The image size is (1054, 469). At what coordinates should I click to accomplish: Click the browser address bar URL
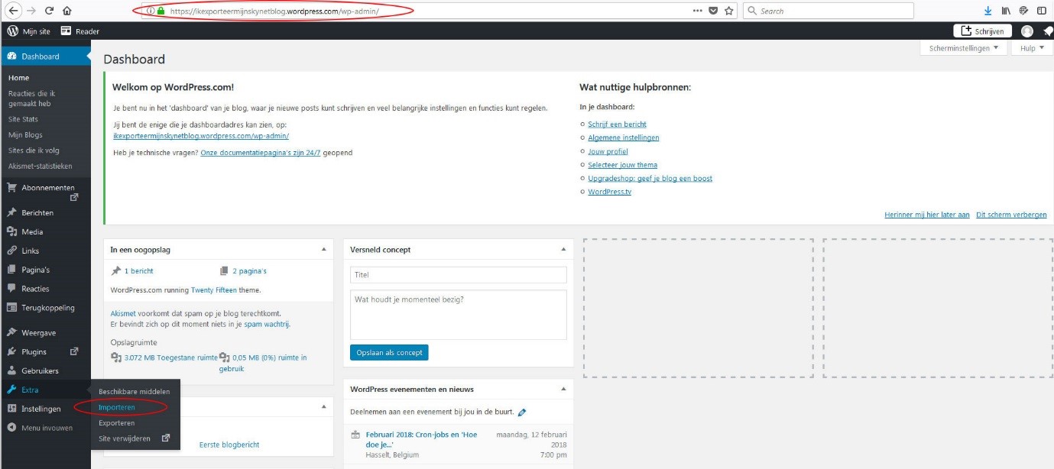pyautogui.click(x=275, y=11)
